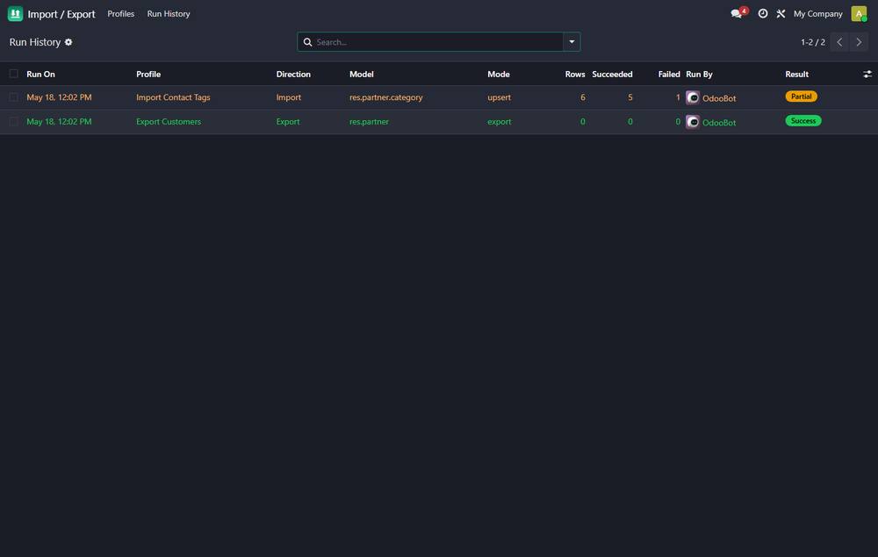
Task: Click the upsert mode cell
Action: point(499,97)
